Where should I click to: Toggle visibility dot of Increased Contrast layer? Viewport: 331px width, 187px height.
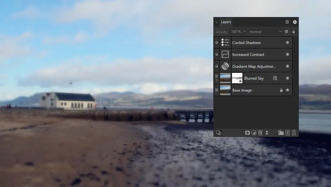pyautogui.click(x=287, y=54)
